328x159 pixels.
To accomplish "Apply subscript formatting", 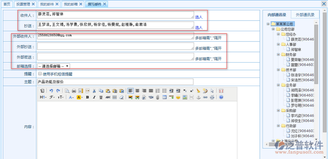I will tap(185, 91).
